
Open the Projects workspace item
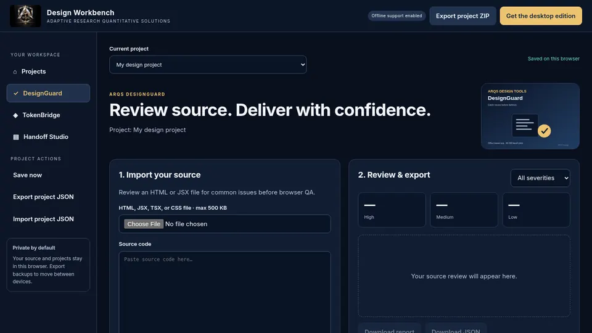(48, 72)
